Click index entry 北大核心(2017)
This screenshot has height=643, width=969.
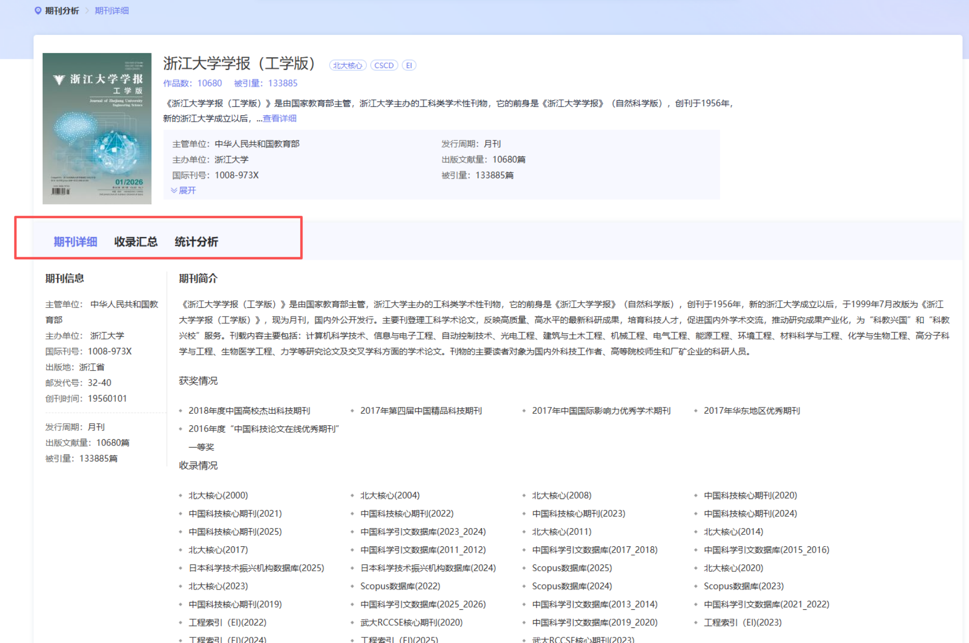click(x=218, y=550)
